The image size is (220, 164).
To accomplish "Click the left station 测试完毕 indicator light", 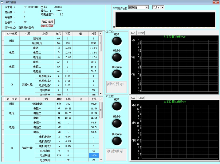I will (x=116, y=74).
